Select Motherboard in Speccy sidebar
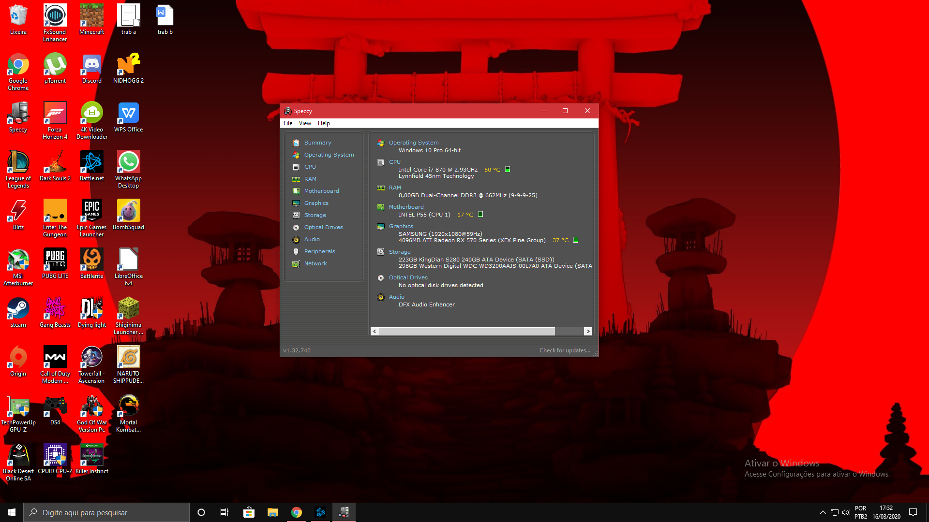Viewport: 929px width, 522px height. (321, 191)
